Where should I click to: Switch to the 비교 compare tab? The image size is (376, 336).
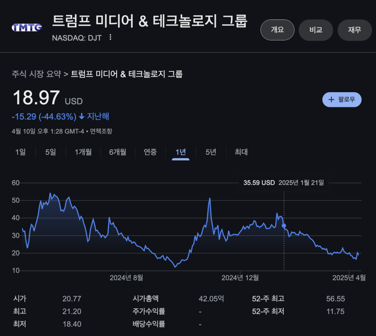(x=316, y=30)
